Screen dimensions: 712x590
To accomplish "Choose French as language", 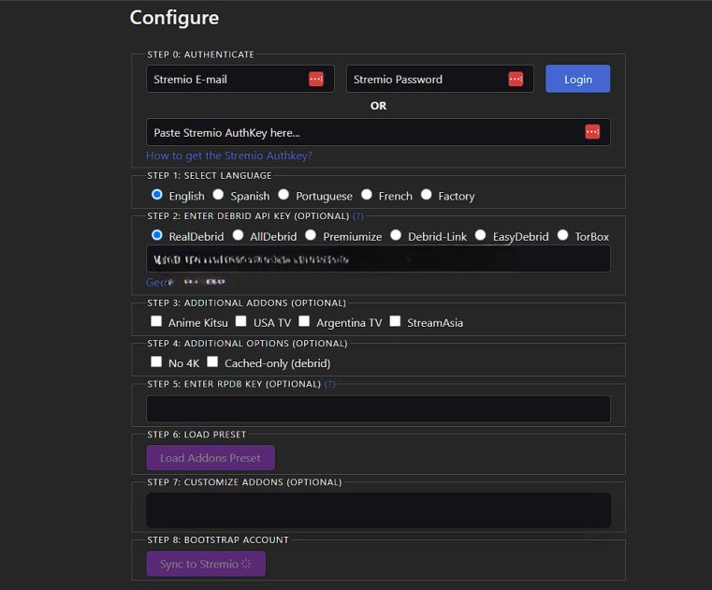I will (367, 195).
